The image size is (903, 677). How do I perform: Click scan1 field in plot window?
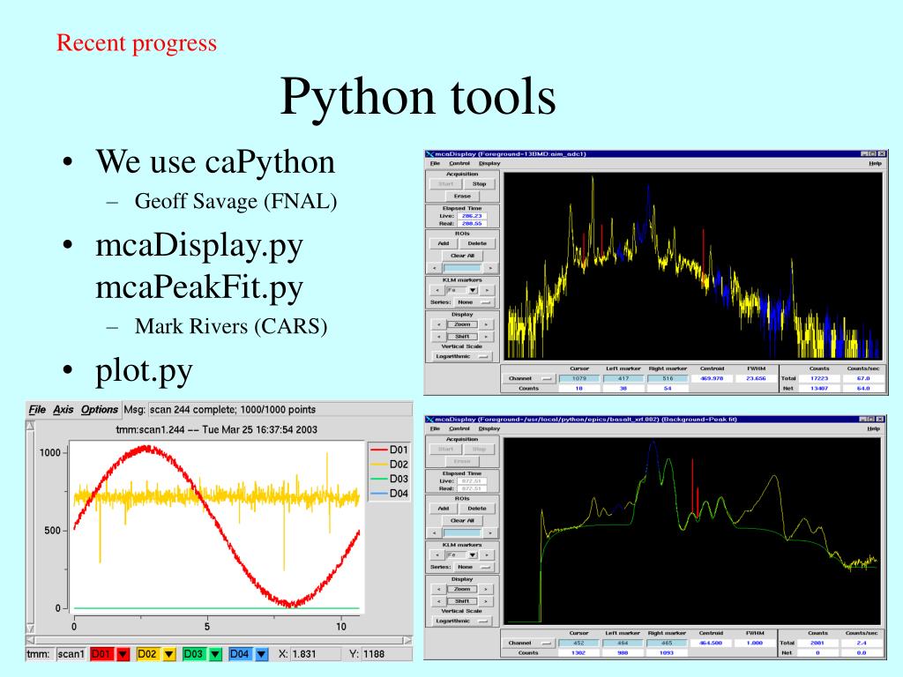click(x=71, y=655)
